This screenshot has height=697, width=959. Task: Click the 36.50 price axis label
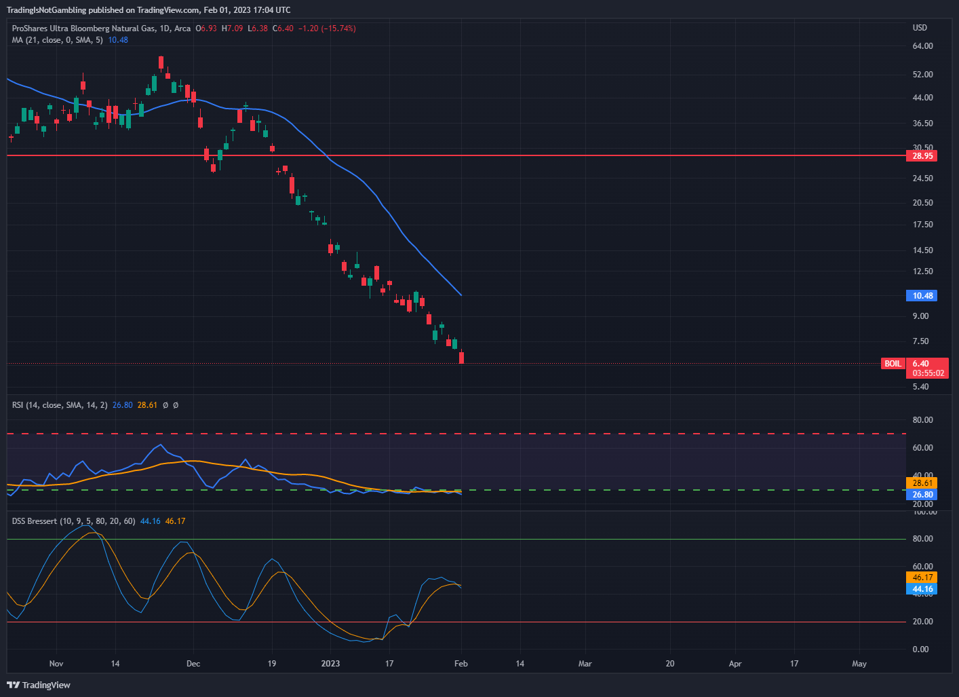922,124
